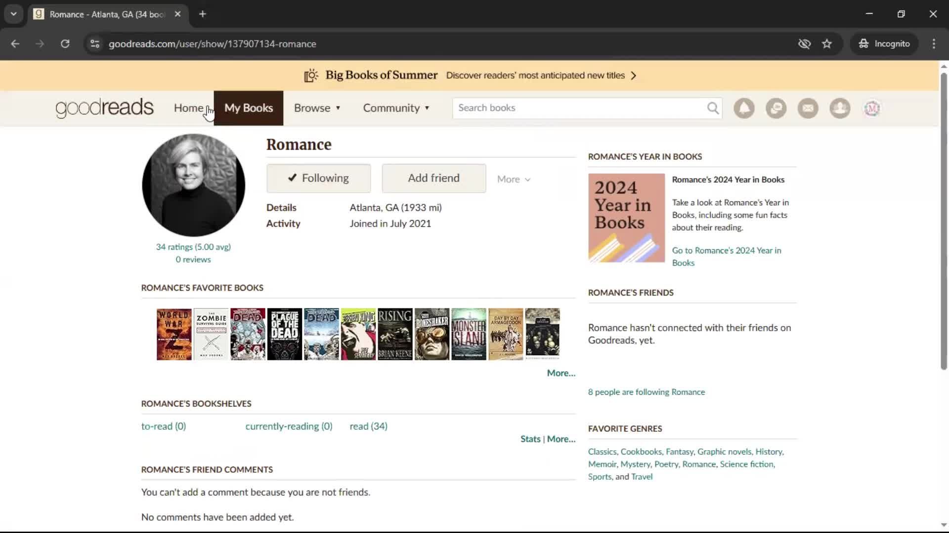Open the Browse dropdown menu
949x533 pixels.
pos(317,108)
